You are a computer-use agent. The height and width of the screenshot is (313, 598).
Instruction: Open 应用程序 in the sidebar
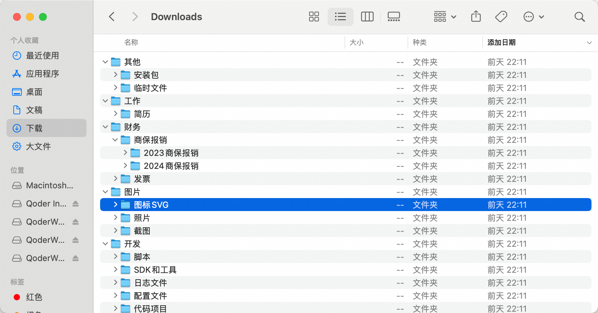point(42,74)
